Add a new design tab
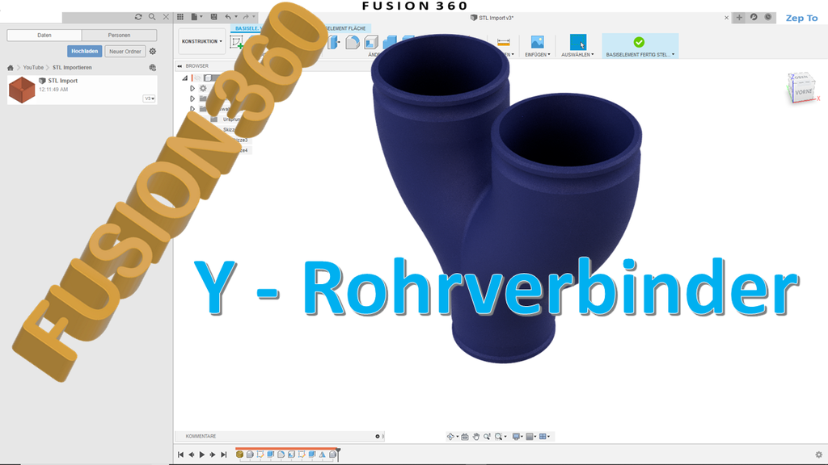 pyautogui.click(x=739, y=18)
